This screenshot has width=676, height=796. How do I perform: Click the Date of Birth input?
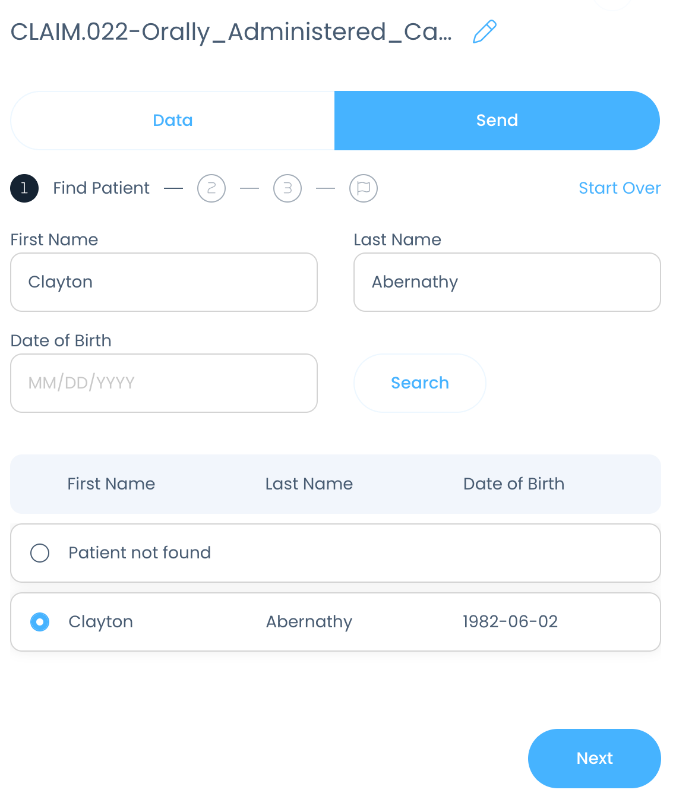click(x=164, y=383)
